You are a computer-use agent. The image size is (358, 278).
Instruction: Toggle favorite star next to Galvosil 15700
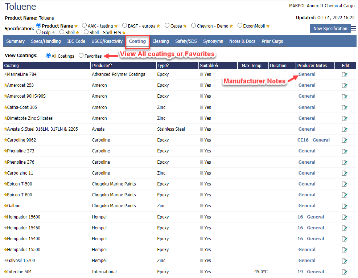tap(5, 261)
